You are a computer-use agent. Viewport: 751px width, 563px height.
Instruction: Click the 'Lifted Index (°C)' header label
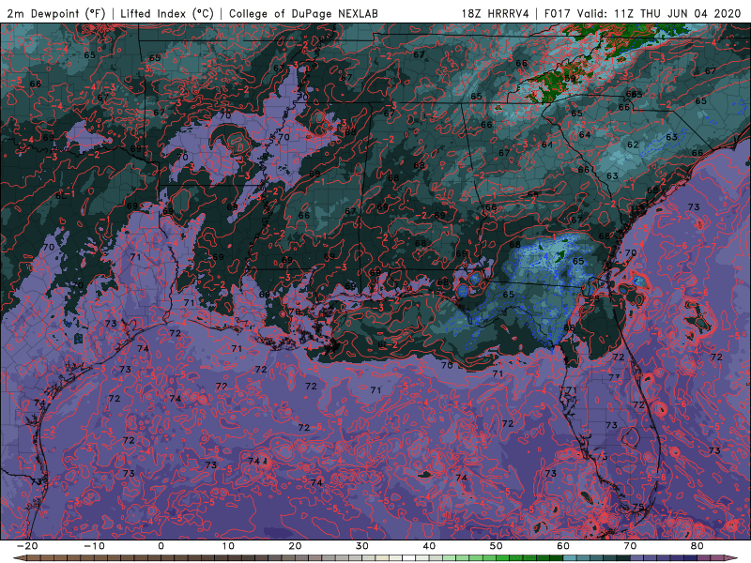click(x=167, y=13)
